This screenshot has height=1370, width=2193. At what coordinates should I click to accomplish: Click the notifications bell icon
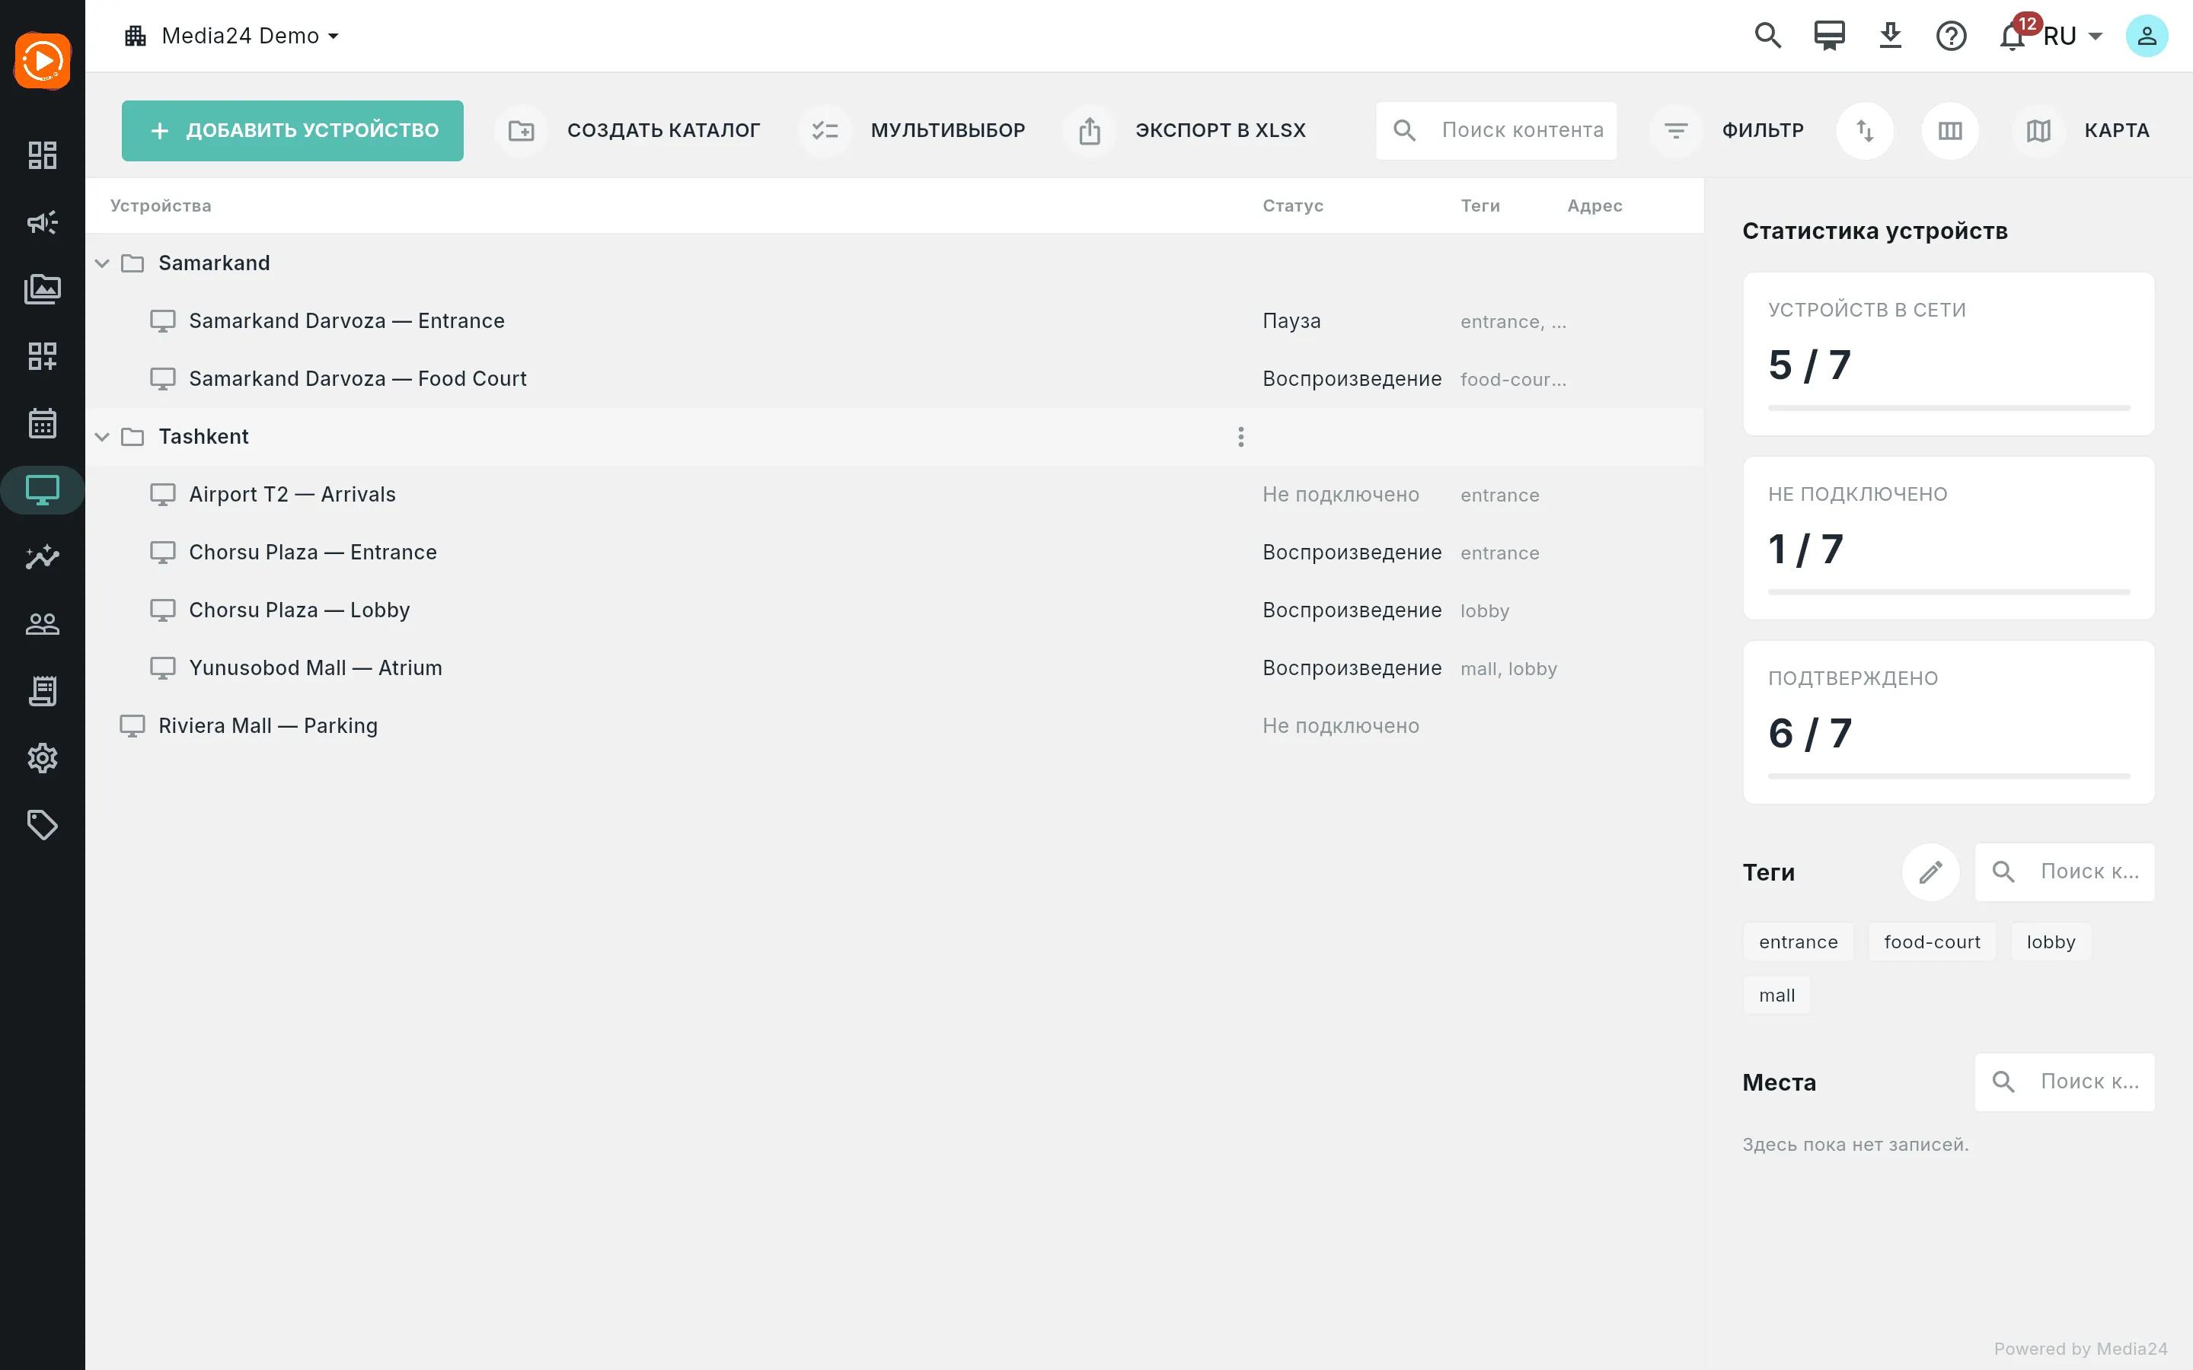pos(2012,37)
